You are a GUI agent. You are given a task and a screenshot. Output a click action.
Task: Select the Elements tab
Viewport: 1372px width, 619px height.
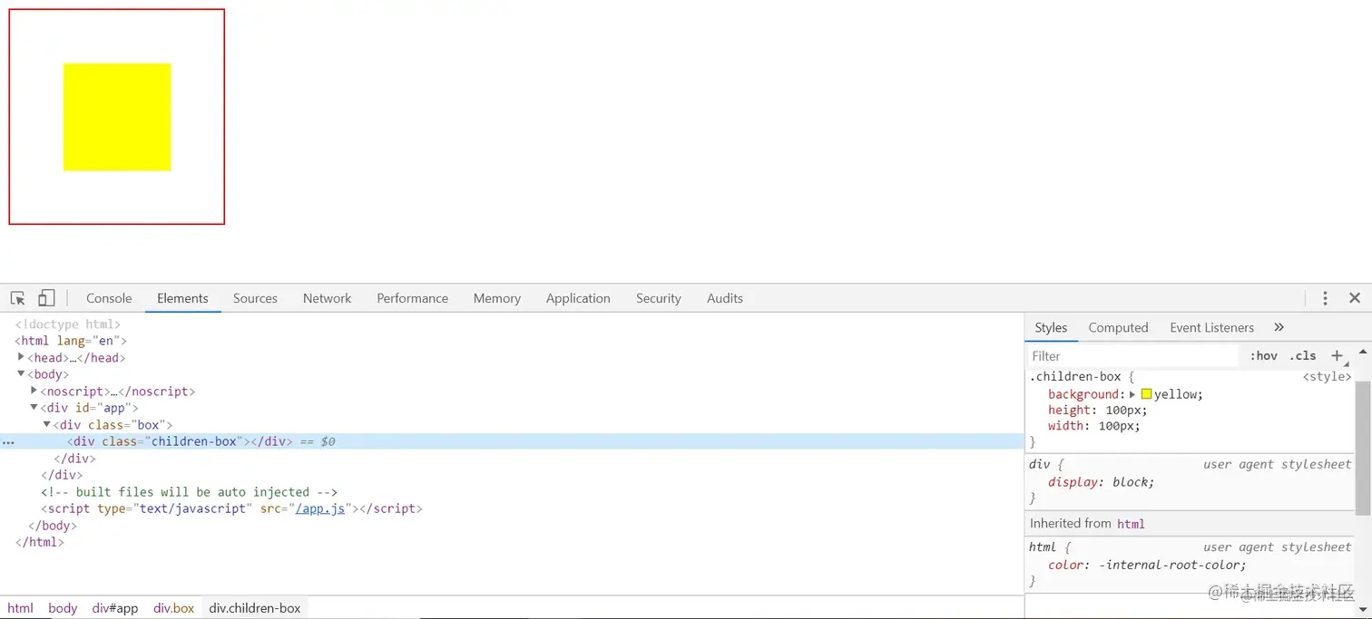coord(182,298)
